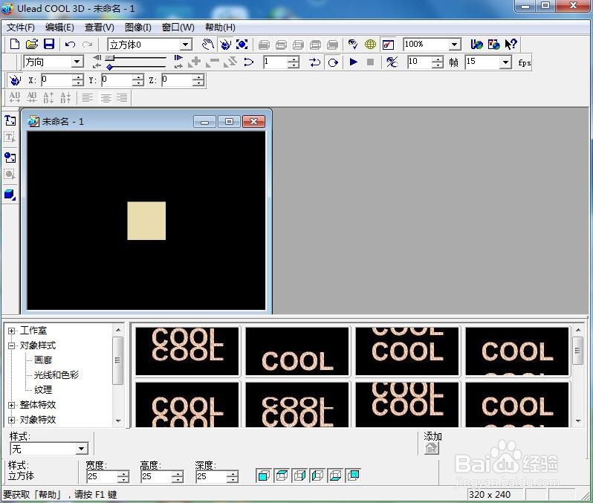Click the 深度 depth input field
The height and width of the screenshot is (503, 593).
211,476
